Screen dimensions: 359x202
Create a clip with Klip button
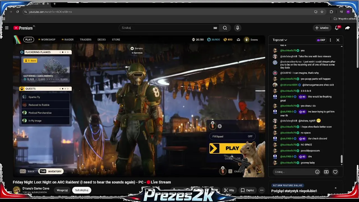click(x=229, y=190)
